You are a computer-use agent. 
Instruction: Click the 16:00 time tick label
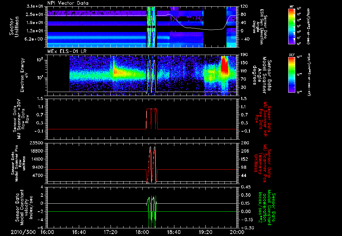(47, 232)
